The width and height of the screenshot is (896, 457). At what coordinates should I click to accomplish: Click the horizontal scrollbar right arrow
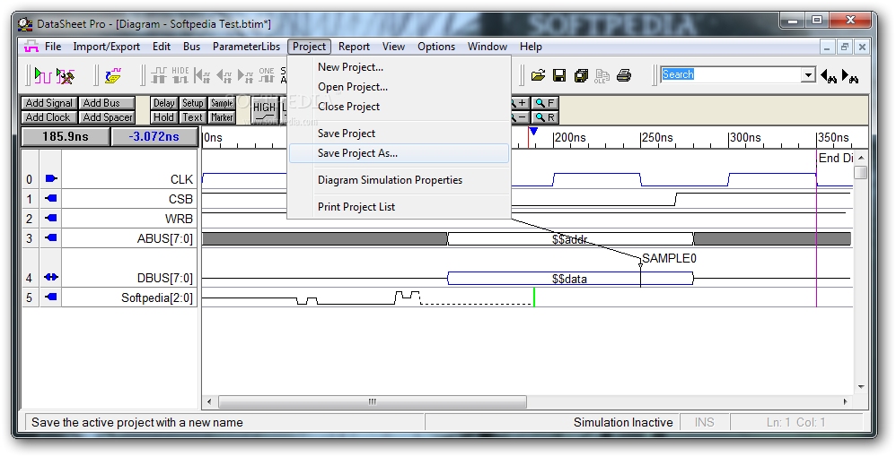(846, 401)
